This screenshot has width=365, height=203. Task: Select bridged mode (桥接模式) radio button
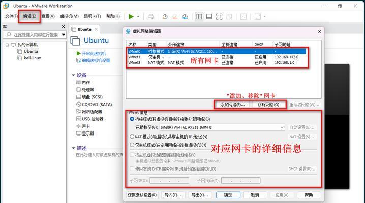pyautogui.click(x=132, y=119)
